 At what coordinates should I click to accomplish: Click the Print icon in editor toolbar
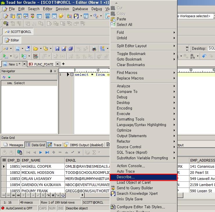click(x=94, y=49)
